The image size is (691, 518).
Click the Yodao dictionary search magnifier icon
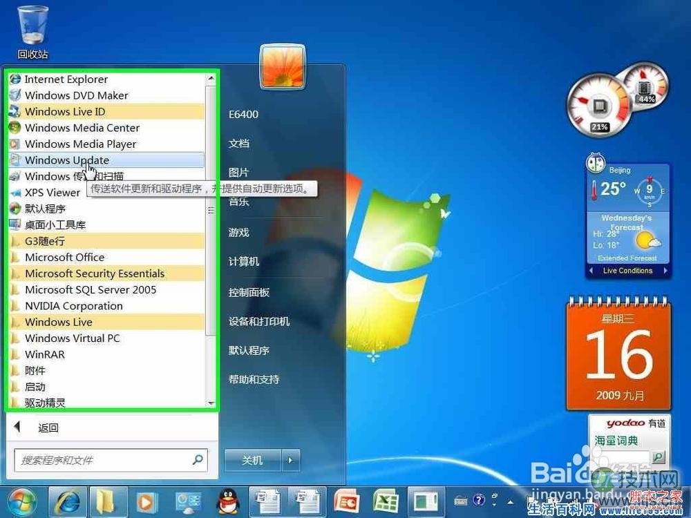(659, 457)
